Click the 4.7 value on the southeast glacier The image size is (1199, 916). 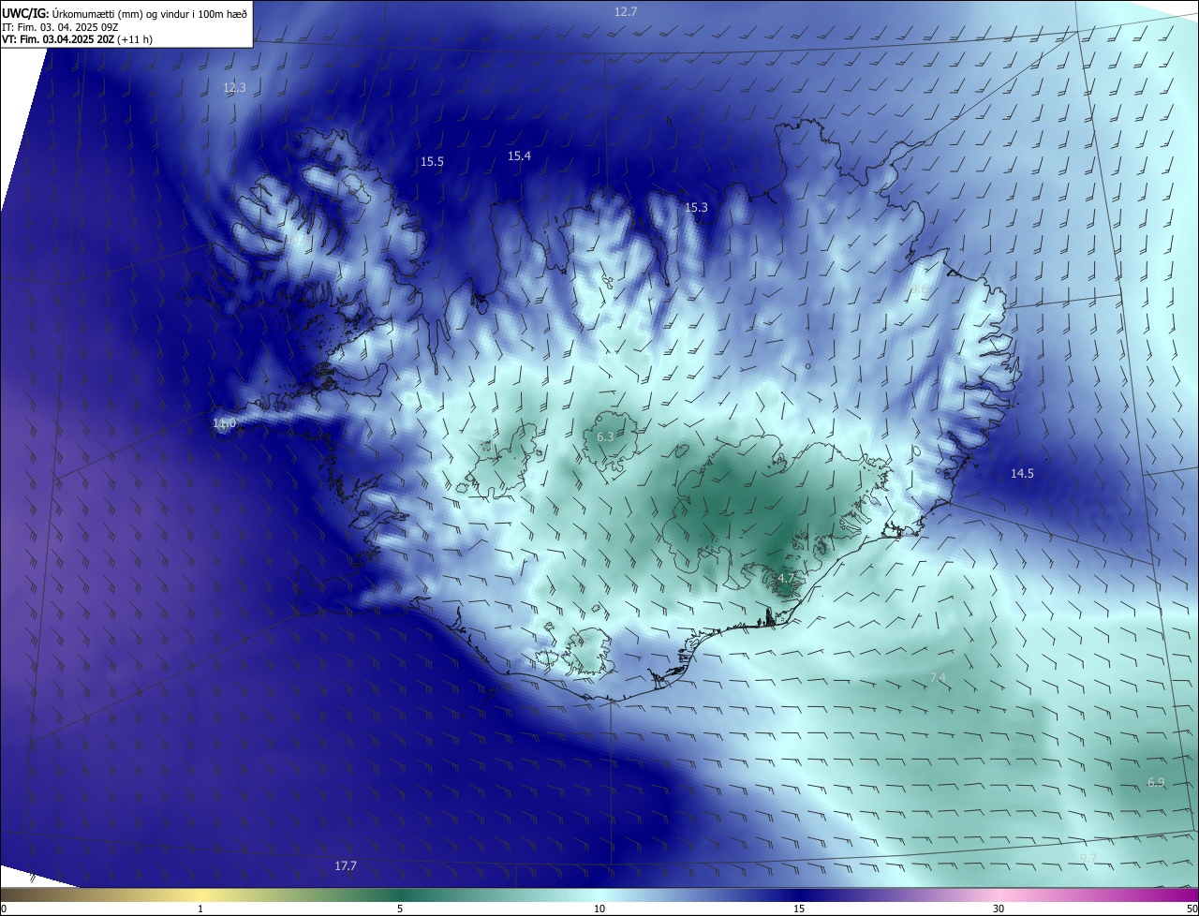pyautogui.click(x=786, y=579)
